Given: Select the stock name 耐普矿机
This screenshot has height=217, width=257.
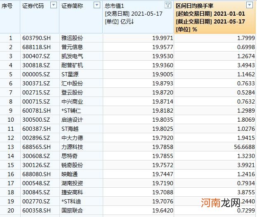Looking at the screenshot, I should (x=72, y=65).
